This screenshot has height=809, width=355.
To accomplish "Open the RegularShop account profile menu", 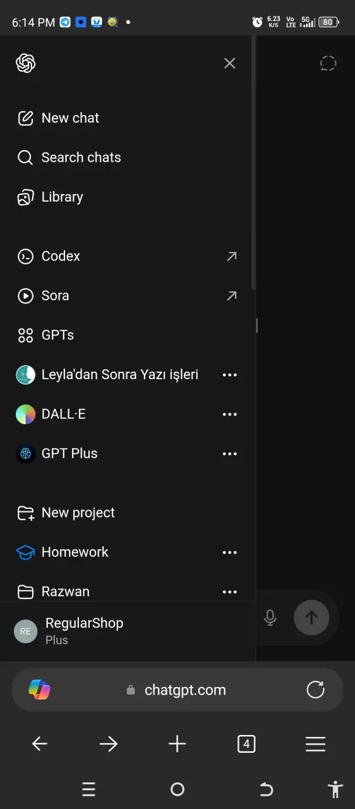I will click(126, 631).
